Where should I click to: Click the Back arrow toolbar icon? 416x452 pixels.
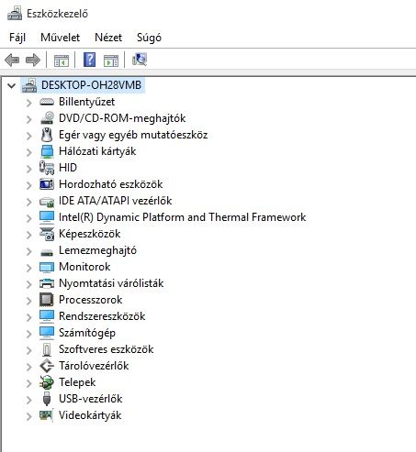[x=12, y=60]
